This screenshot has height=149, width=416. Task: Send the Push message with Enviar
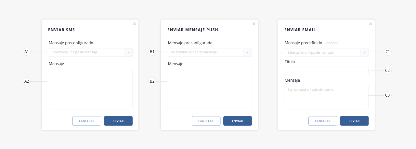[238, 121]
